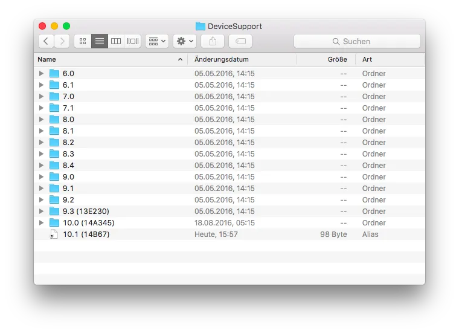
Task: Expand the 9.2 folder
Action: (41, 200)
